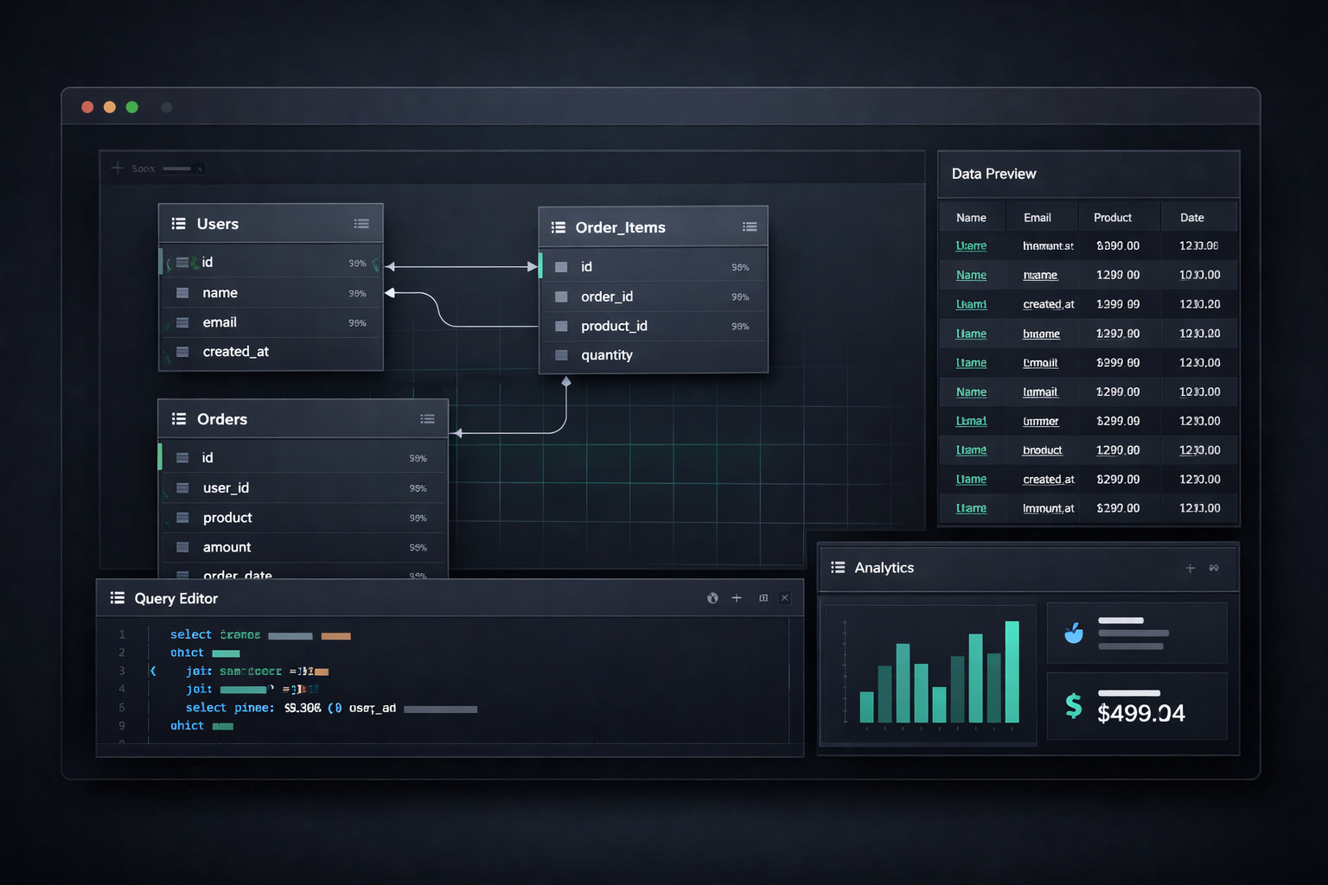Click the $499 amount in Analytics
The image size is (1328, 885).
coord(1140,713)
